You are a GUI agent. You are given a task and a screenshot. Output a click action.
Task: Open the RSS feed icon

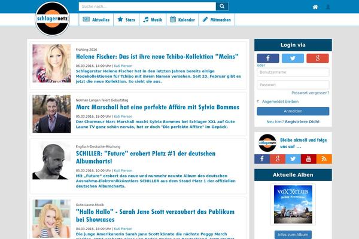324,159
